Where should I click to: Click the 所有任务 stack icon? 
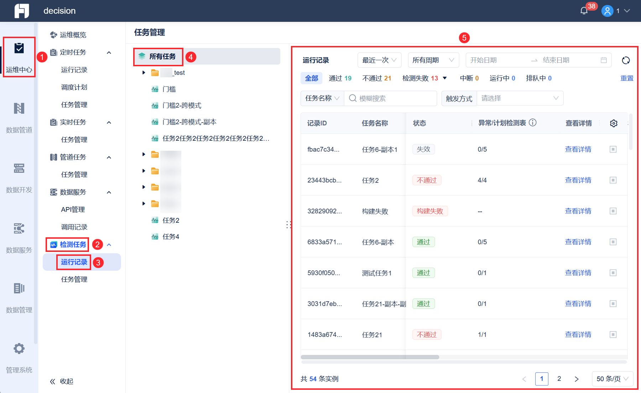[x=142, y=56]
